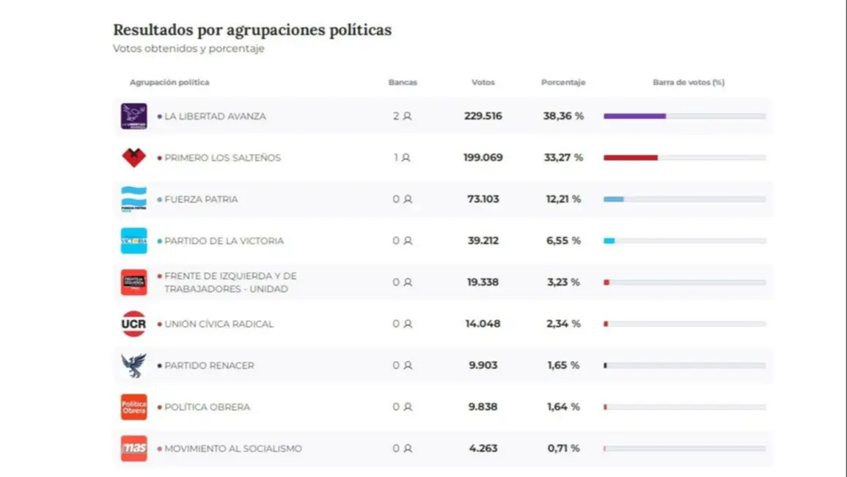The image size is (847, 477).
Task: Click the seats icon for La Libertad Avanza
Action: (x=407, y=116)
